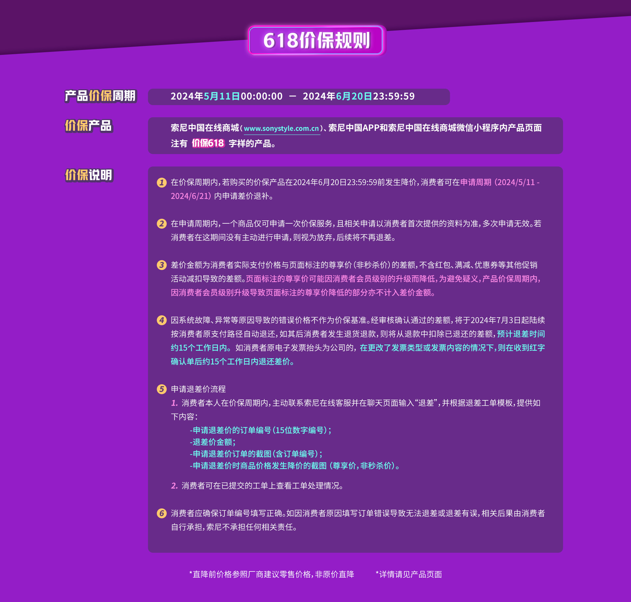Click the 618价保规则 title banner
The height and width of the screenshot is (602, 631).
pyautogui.click(x=316, y=40)
